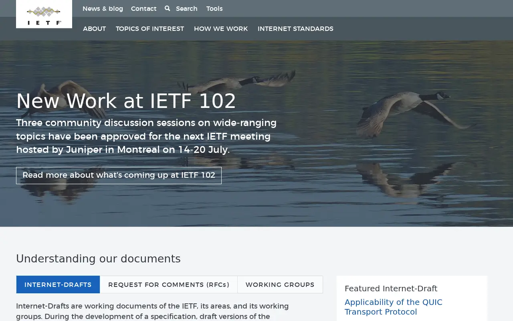
Task: Open the Tools link
Action: point(214,8)
